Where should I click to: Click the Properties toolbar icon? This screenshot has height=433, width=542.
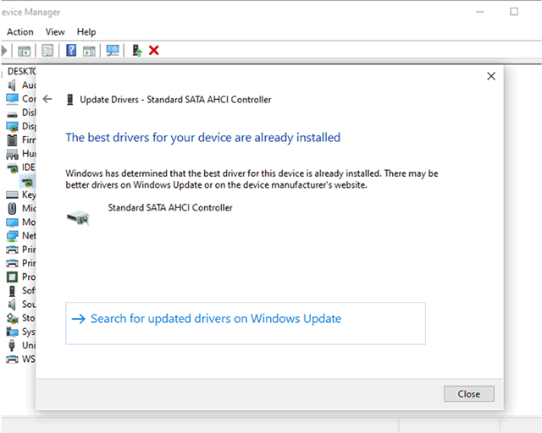click(x=47, y=51)
